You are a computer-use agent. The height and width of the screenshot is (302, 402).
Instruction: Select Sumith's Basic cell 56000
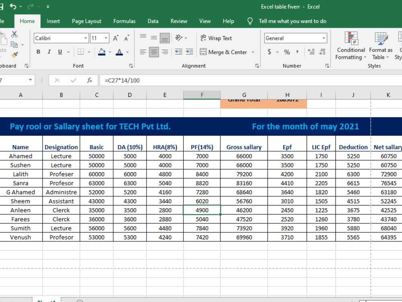click(96, 228)
